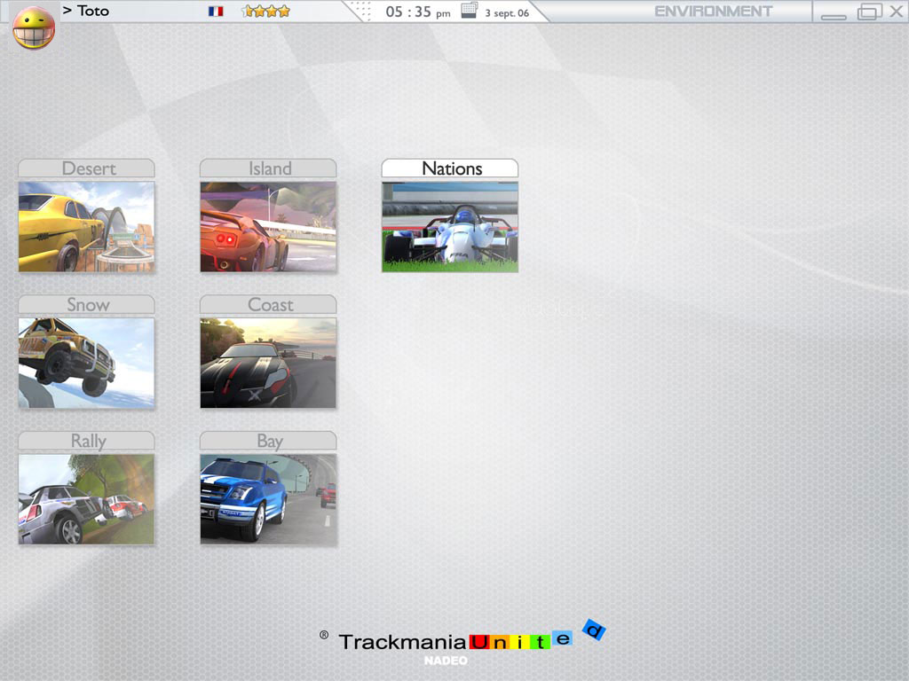Pick the Coast environment label
Image resolution: width=909 pixels, height=681 pixels.
click(268, 305)
